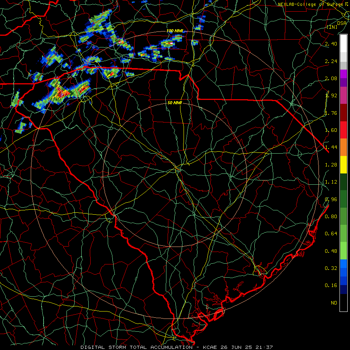Click the ND legend label

click(x=334, y=303)
